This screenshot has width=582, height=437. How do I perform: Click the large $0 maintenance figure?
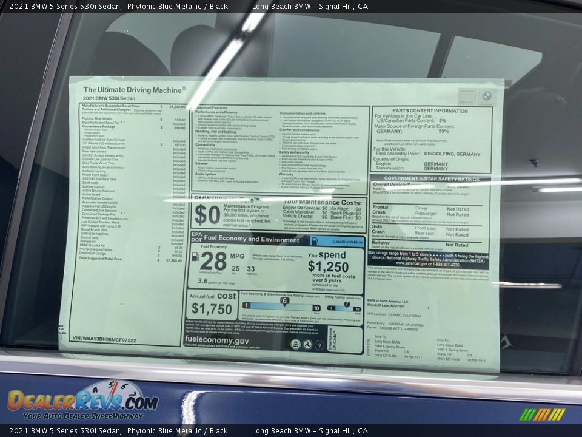207,215
